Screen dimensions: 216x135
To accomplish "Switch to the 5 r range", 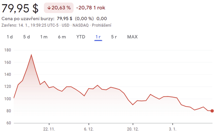I will pos(114,37).
